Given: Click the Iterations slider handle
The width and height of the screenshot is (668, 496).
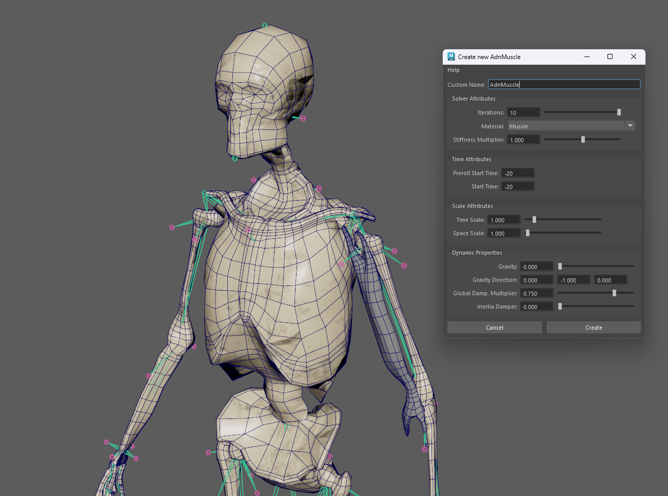Looking at the screenshot, I should (618, 111).
